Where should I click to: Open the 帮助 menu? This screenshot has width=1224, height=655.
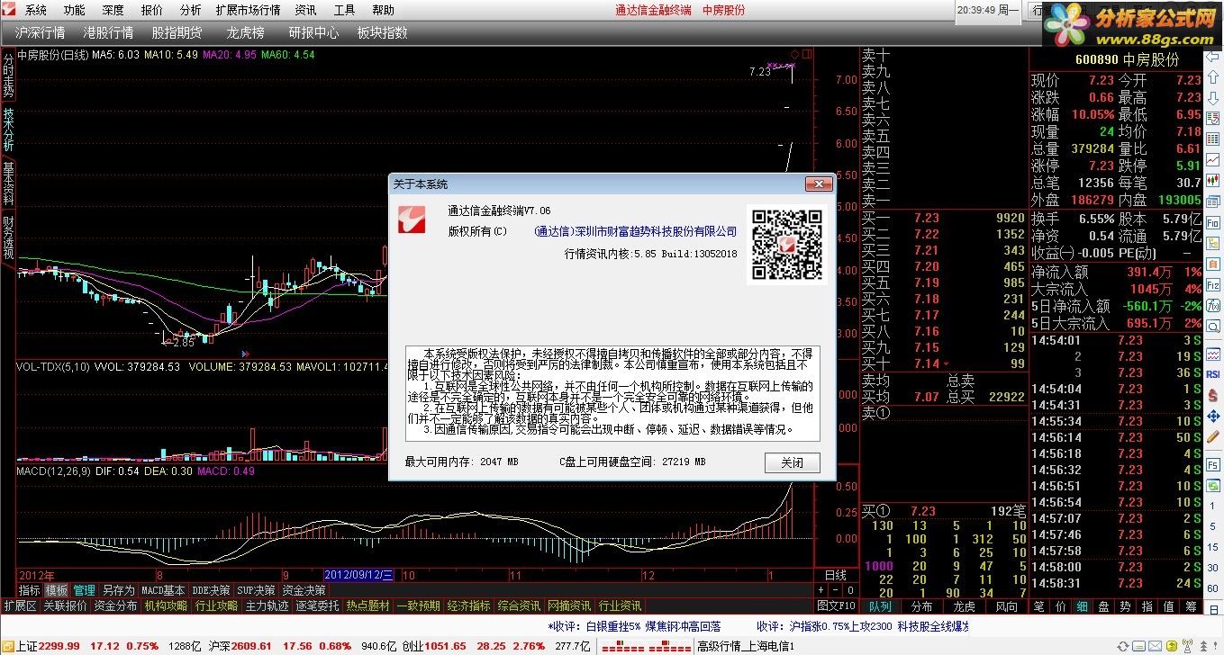pos(383,10)
